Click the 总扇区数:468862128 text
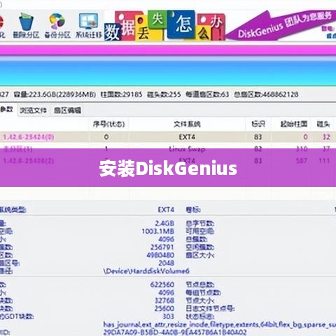336x336 pixels. click(x=266, y=94)
